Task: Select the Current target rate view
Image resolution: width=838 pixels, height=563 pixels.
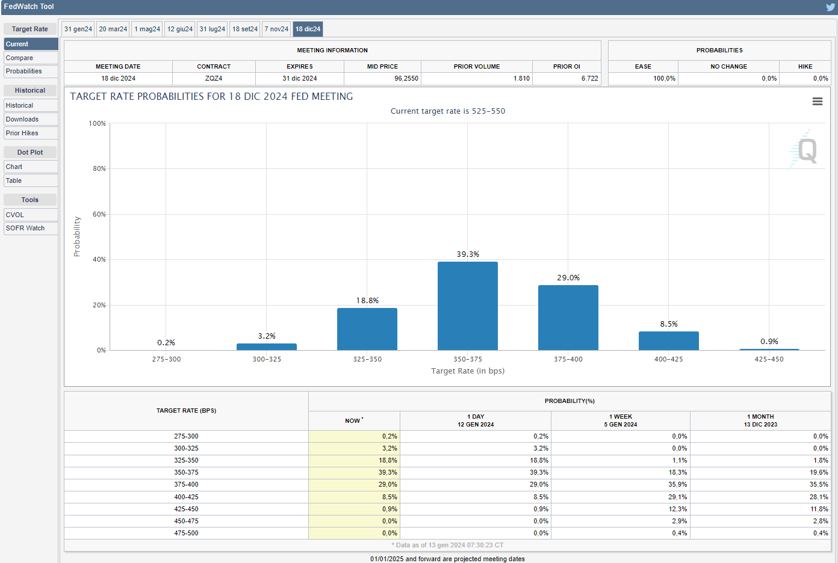Action: coord(31,44)
